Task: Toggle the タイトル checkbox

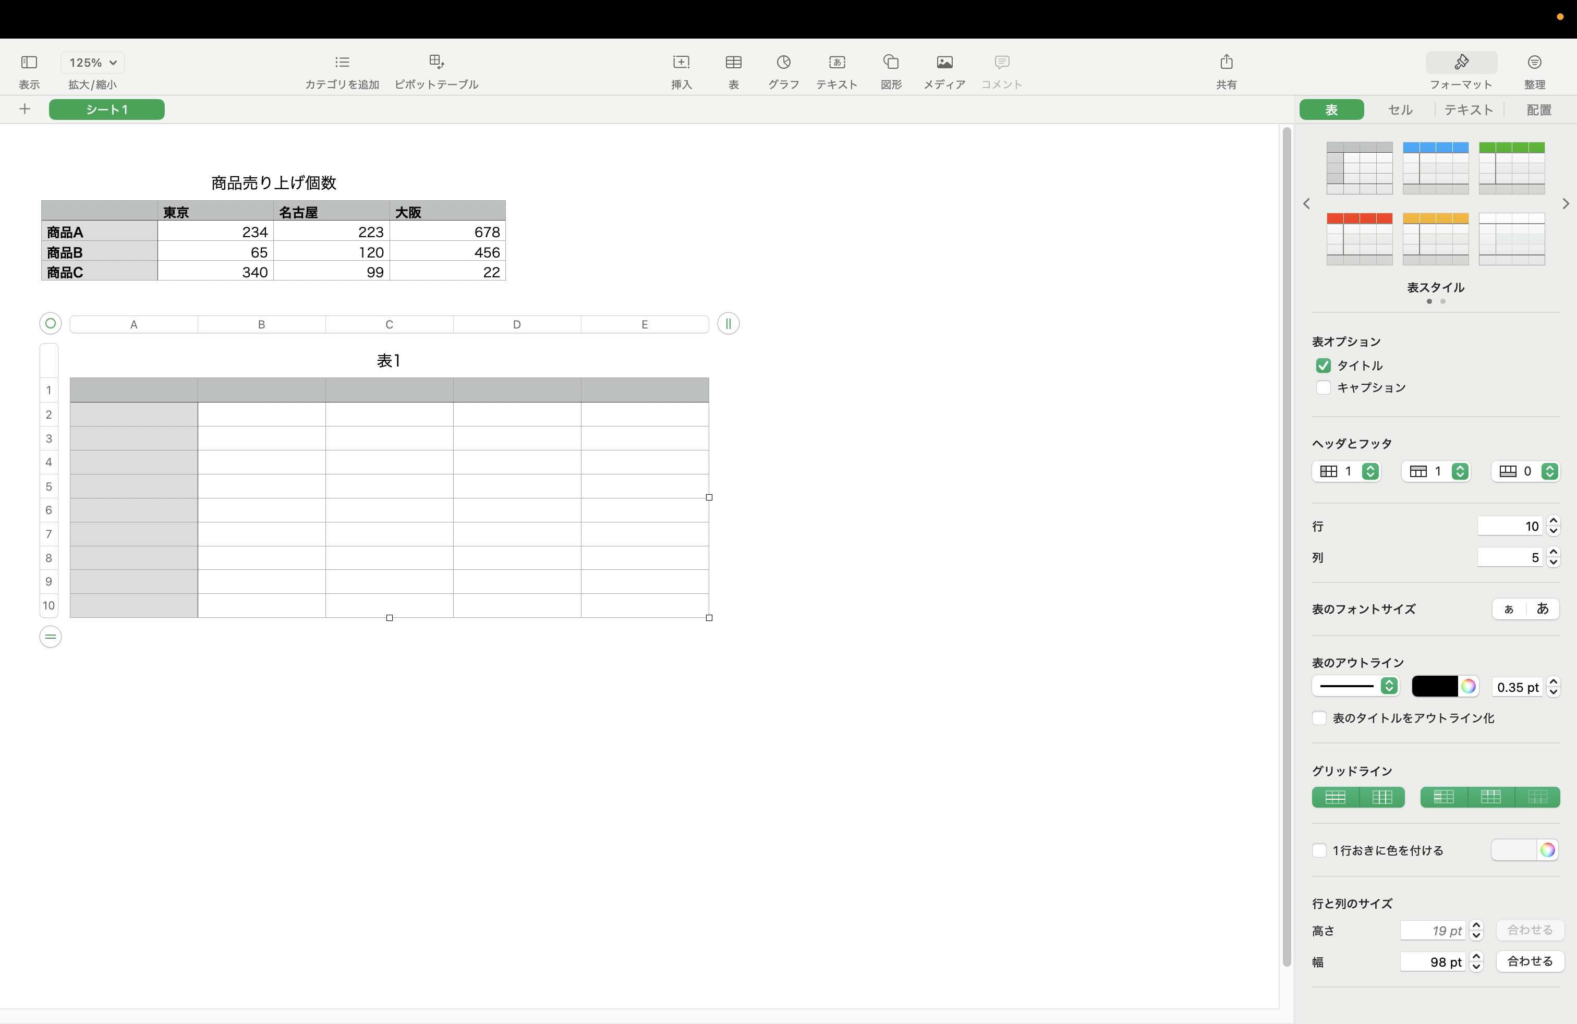Action: [x=1322, y=364]
